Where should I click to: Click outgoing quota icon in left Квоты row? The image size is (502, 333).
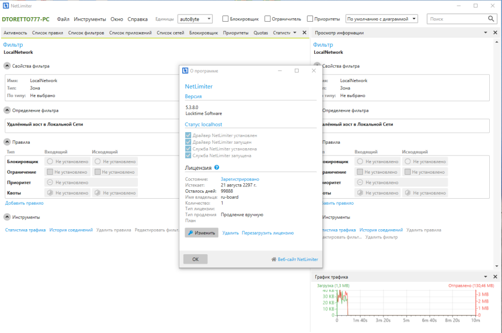pos(98,193)
